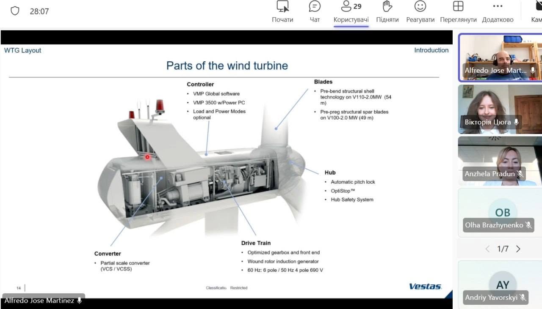
Task: Select Anzhela Pradun video tile
Action: pyautogui.click(x=500, y=161)
